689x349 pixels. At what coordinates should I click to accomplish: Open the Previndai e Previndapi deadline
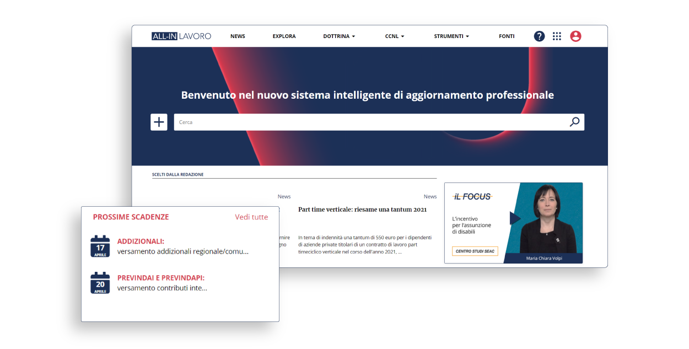[160, 278]
